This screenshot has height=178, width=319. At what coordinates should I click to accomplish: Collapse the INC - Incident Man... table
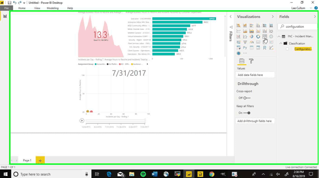(x=279, y=36)
